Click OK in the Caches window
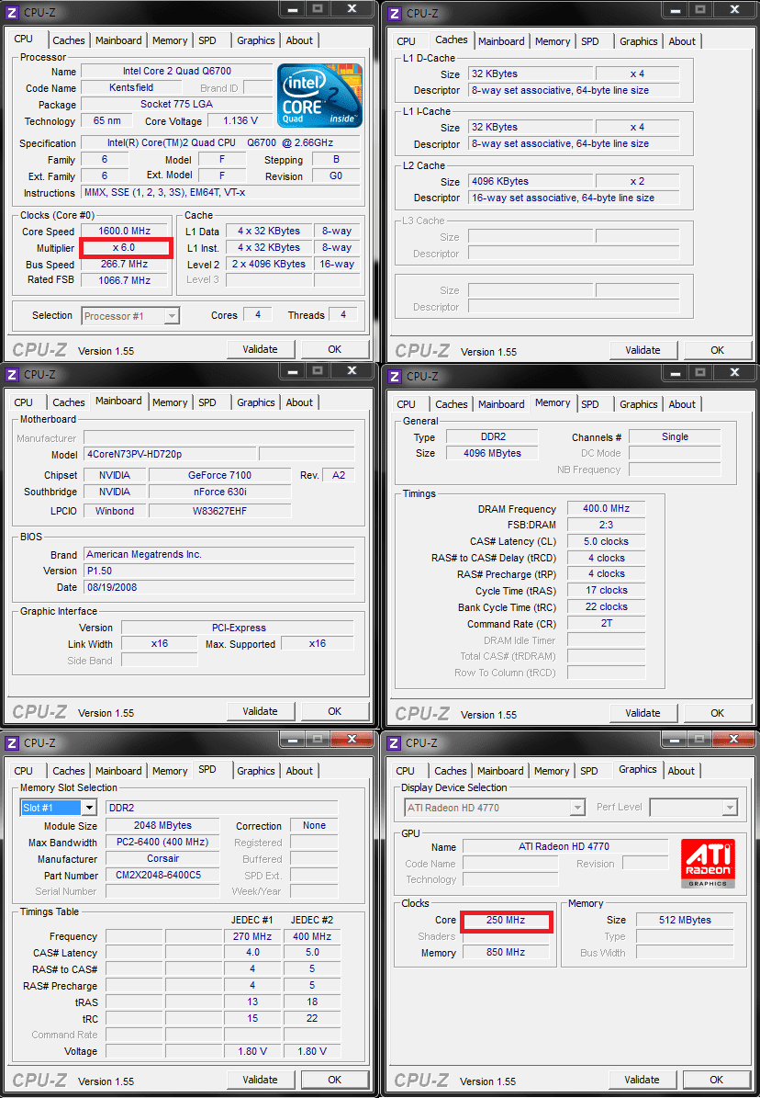Screen dimensions: 760x1098 [x=717, y=350]
